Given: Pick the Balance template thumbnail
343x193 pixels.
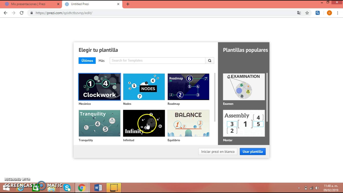Looking at the screenshot, I should coord(188,123).
